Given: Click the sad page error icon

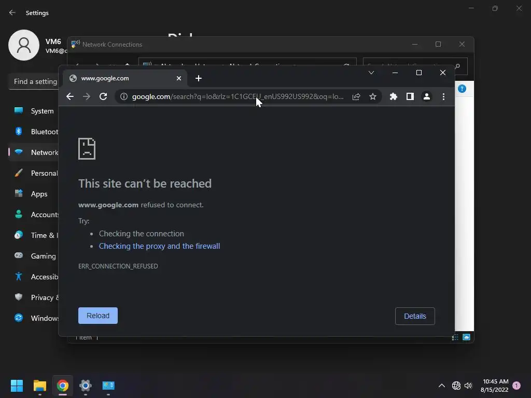Looking at the screenshot, I should pos(87,149).
